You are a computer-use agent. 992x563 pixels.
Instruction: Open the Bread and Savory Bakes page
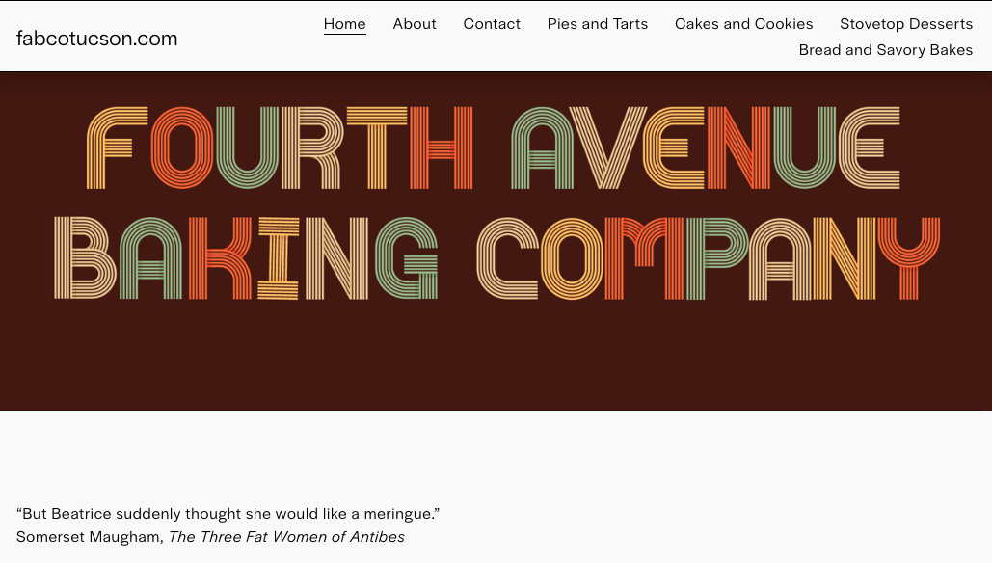coord(885,50)
